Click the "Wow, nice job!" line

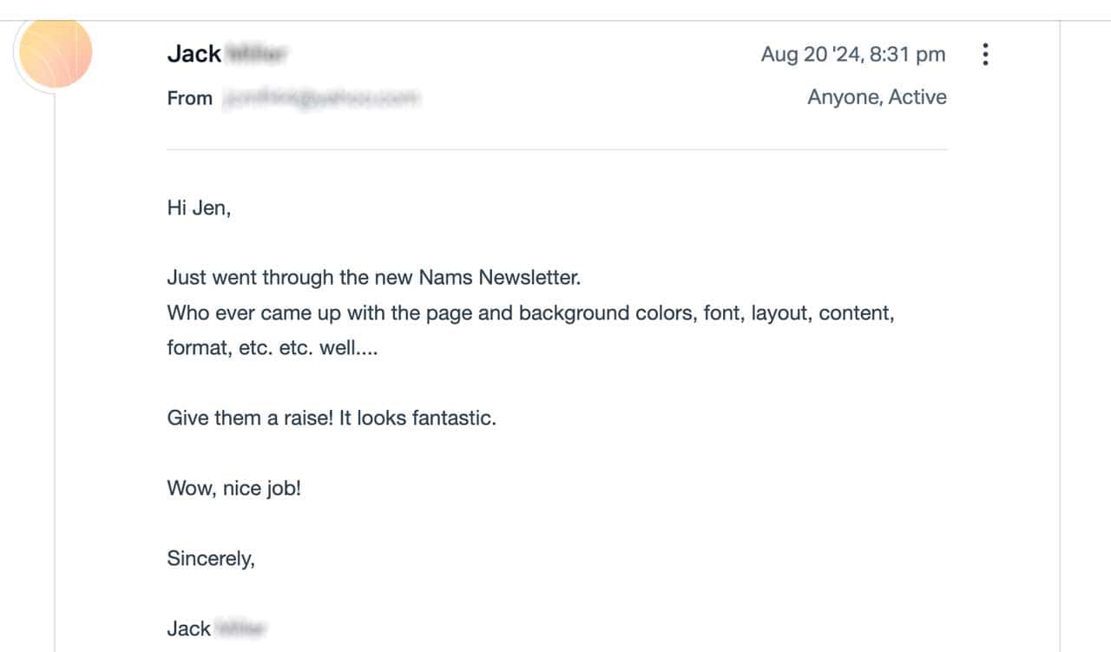[x=233, y=488]
